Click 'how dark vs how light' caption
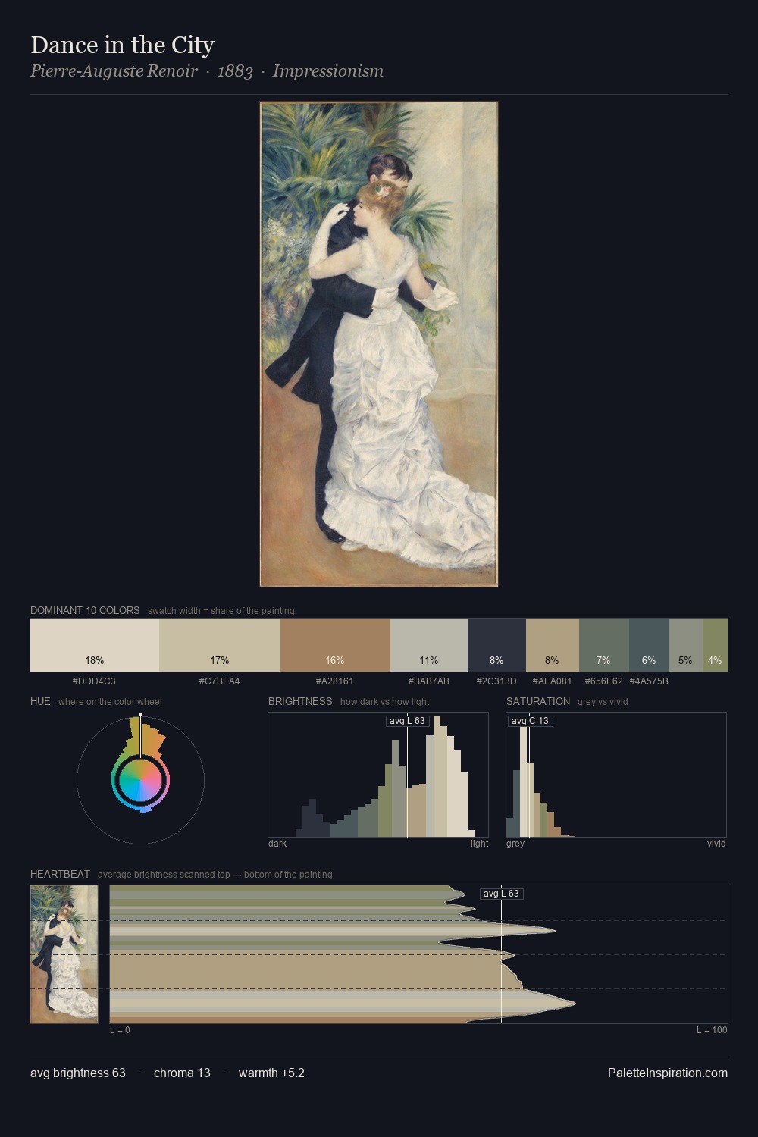The height and width of the screenshot is (1137, 758). pyautogui.click(x=385, y=702)
